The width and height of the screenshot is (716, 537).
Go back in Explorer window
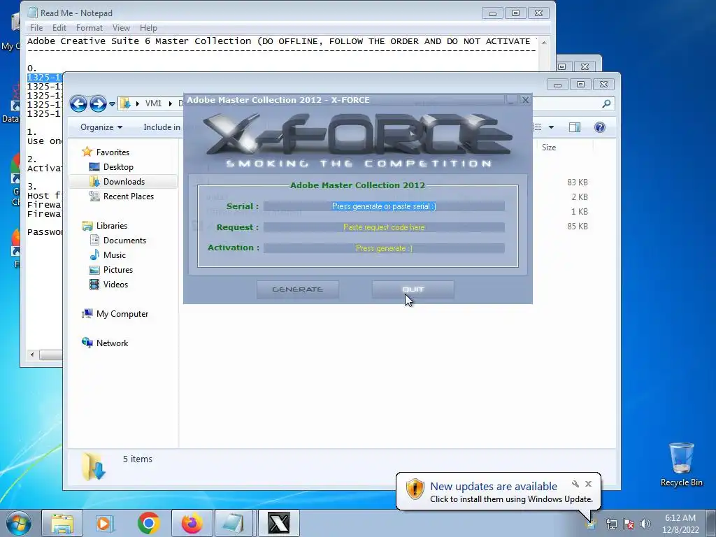pyautogui.click(x=78, y=104)
